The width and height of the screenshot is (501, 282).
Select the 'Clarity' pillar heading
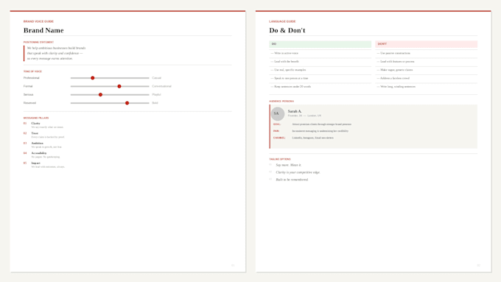pos(35,123)
